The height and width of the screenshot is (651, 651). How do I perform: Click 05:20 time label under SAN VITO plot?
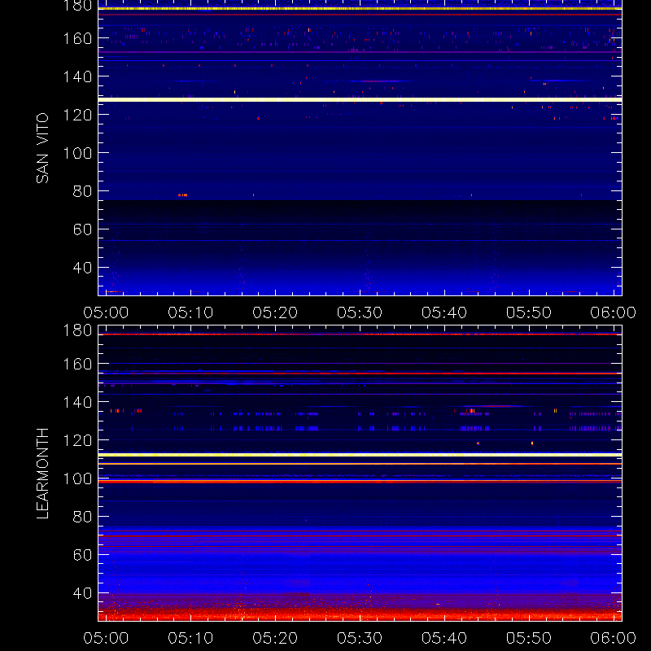275,312
